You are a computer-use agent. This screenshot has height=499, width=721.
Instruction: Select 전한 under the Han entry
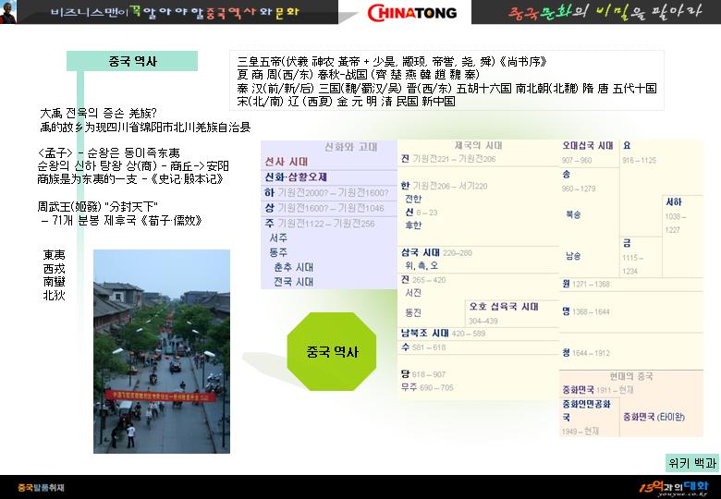coord(413,199)
